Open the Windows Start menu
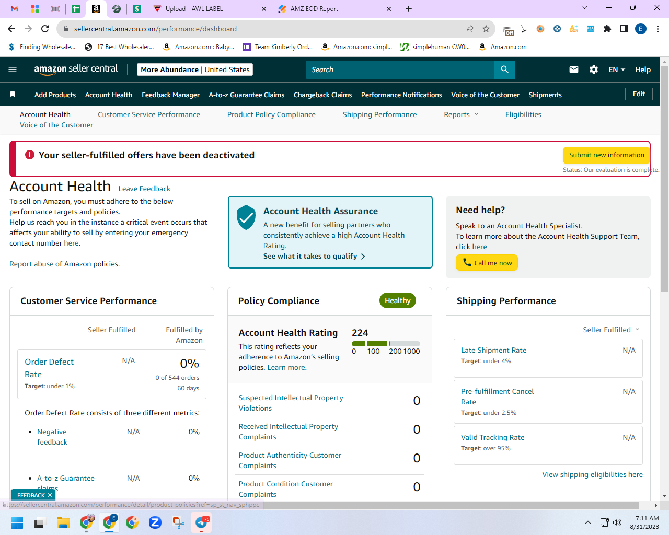Screen dimensions: 669x535 [x=17, y=522]
